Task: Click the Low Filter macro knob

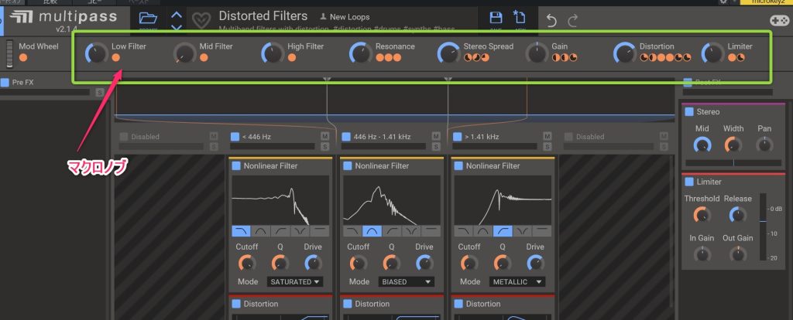Action: 95,53
